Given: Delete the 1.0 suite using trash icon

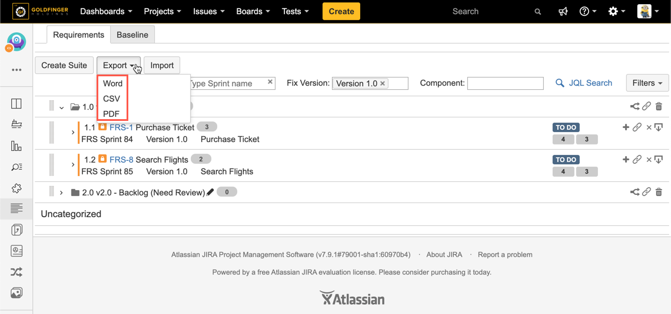Looking at the screenshot, I should tap(659, 106).
